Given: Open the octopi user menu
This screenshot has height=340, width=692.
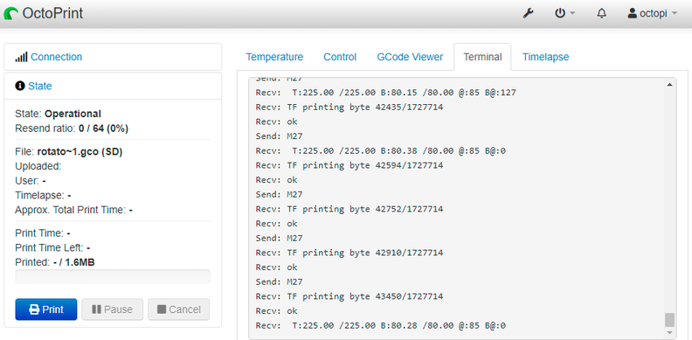Looking at the screenshot, I should coord(652,13).
